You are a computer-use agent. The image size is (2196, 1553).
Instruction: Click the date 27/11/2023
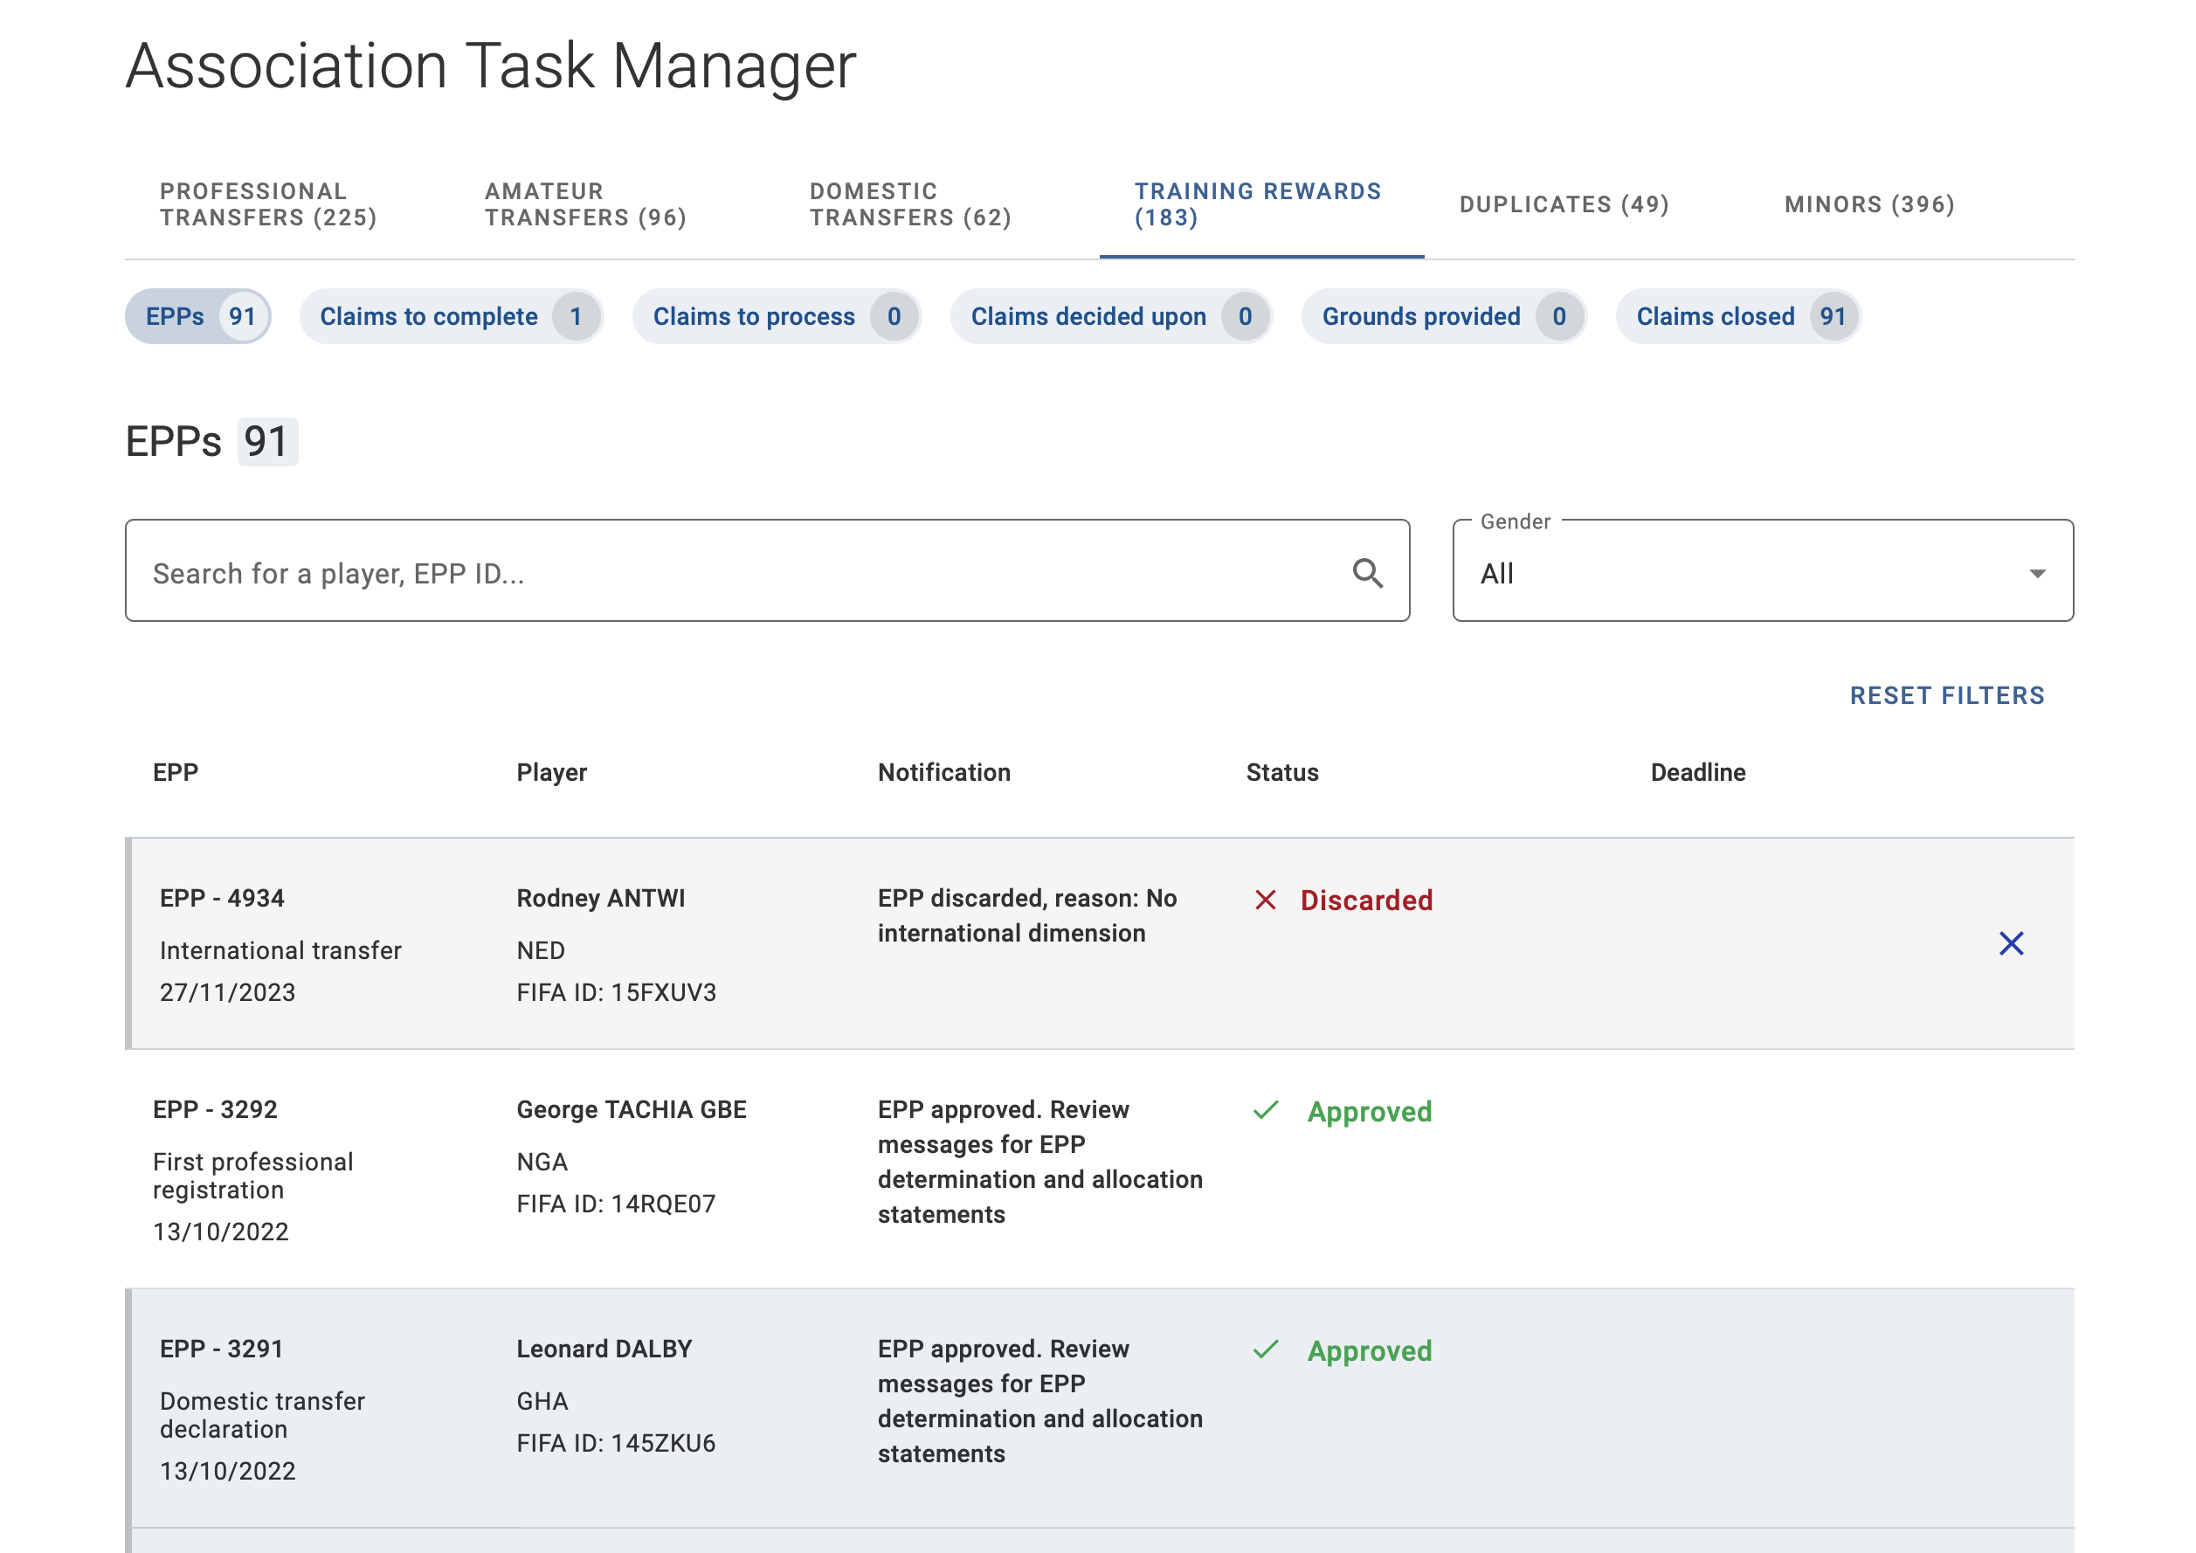pos(228,992)
